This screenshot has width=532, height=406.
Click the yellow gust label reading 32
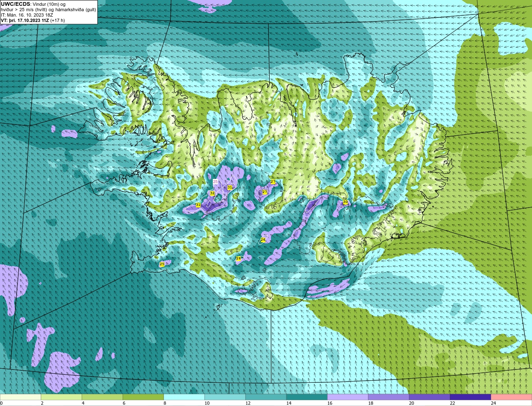pos(212,193)
